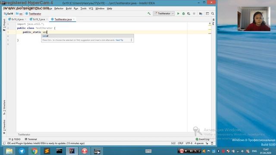The image size is (276, 155).
Task: Click the toolbar window icon beside Search
Action: coord(207,13)
